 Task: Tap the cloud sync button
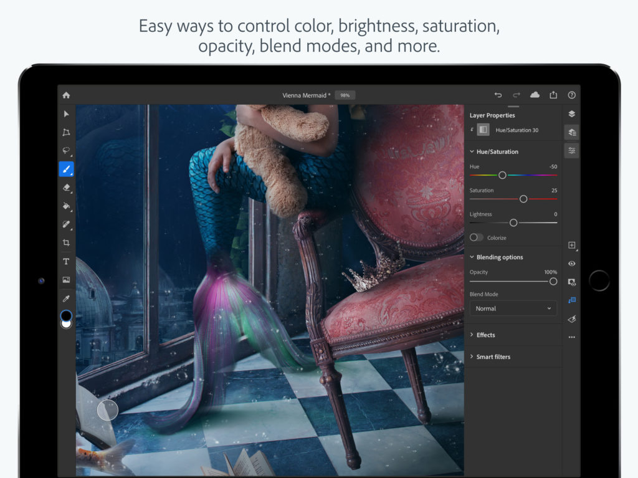535,95
